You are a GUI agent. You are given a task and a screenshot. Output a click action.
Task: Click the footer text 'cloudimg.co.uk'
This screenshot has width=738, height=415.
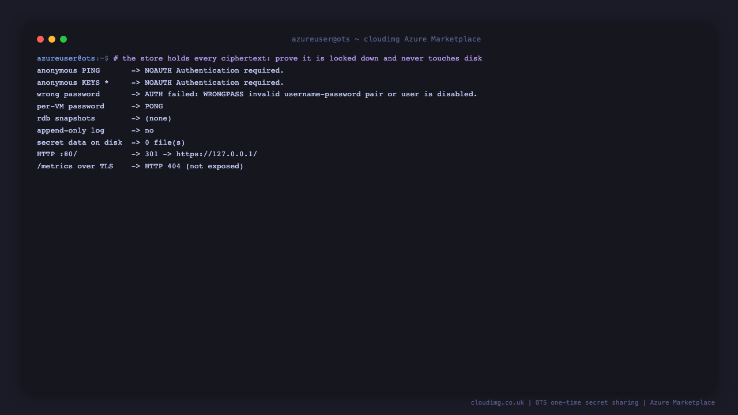[x=498, y=402]
